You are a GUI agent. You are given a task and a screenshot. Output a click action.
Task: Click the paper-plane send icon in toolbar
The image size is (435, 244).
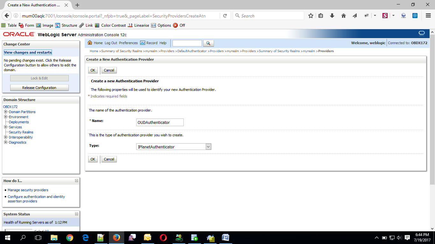pos(355,16)
